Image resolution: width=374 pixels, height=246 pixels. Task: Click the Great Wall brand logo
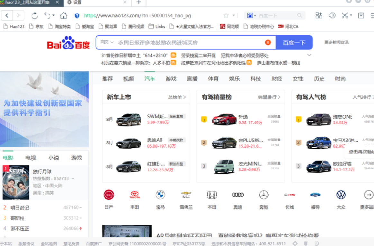[x=289, y=195]
